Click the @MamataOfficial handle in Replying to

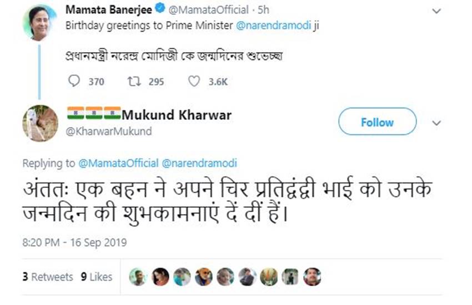tap(118, 163)
